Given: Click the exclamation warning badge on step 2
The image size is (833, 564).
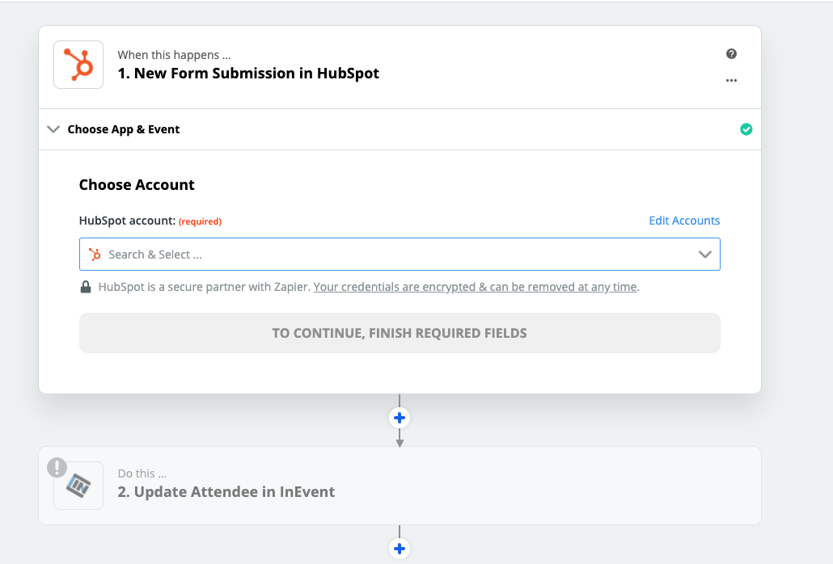Looking at the screenshot, I should 57,467.
